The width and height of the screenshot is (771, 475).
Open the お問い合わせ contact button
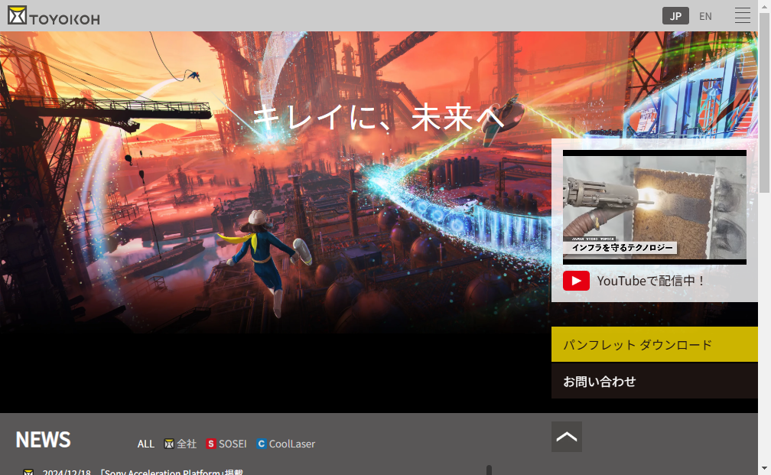pos(655,381)
